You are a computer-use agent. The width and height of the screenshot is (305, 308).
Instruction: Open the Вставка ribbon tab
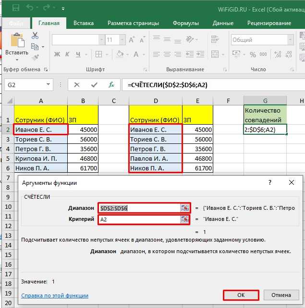84,23
